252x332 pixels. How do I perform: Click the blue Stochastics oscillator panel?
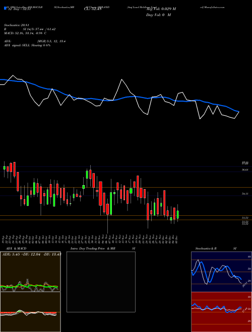[221, 272]
